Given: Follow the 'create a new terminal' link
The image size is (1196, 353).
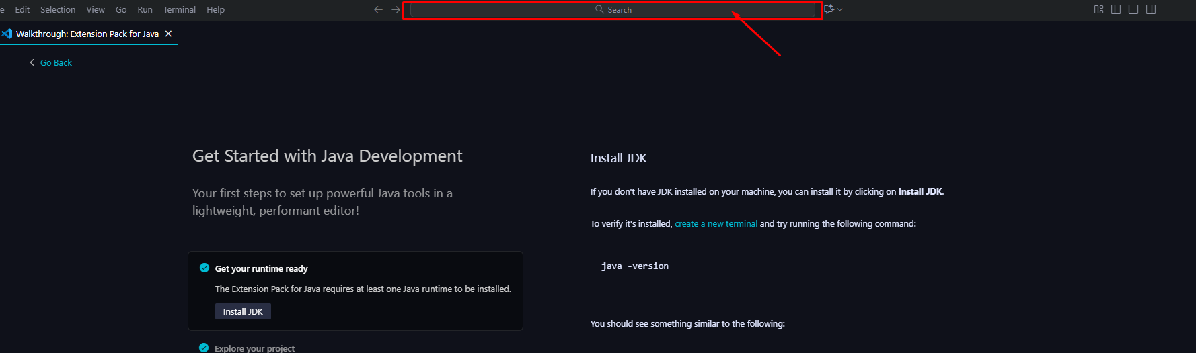Looking at the screenshot, I should pyautogui.click(x=716, y=224).
